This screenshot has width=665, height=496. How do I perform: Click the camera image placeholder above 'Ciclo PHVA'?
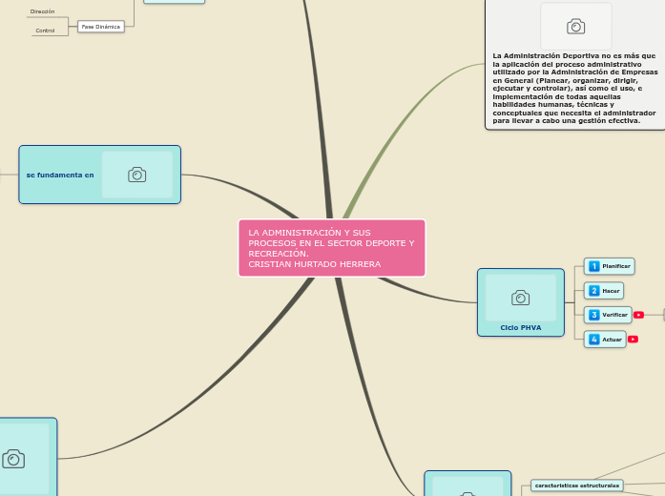click(520, 298)
